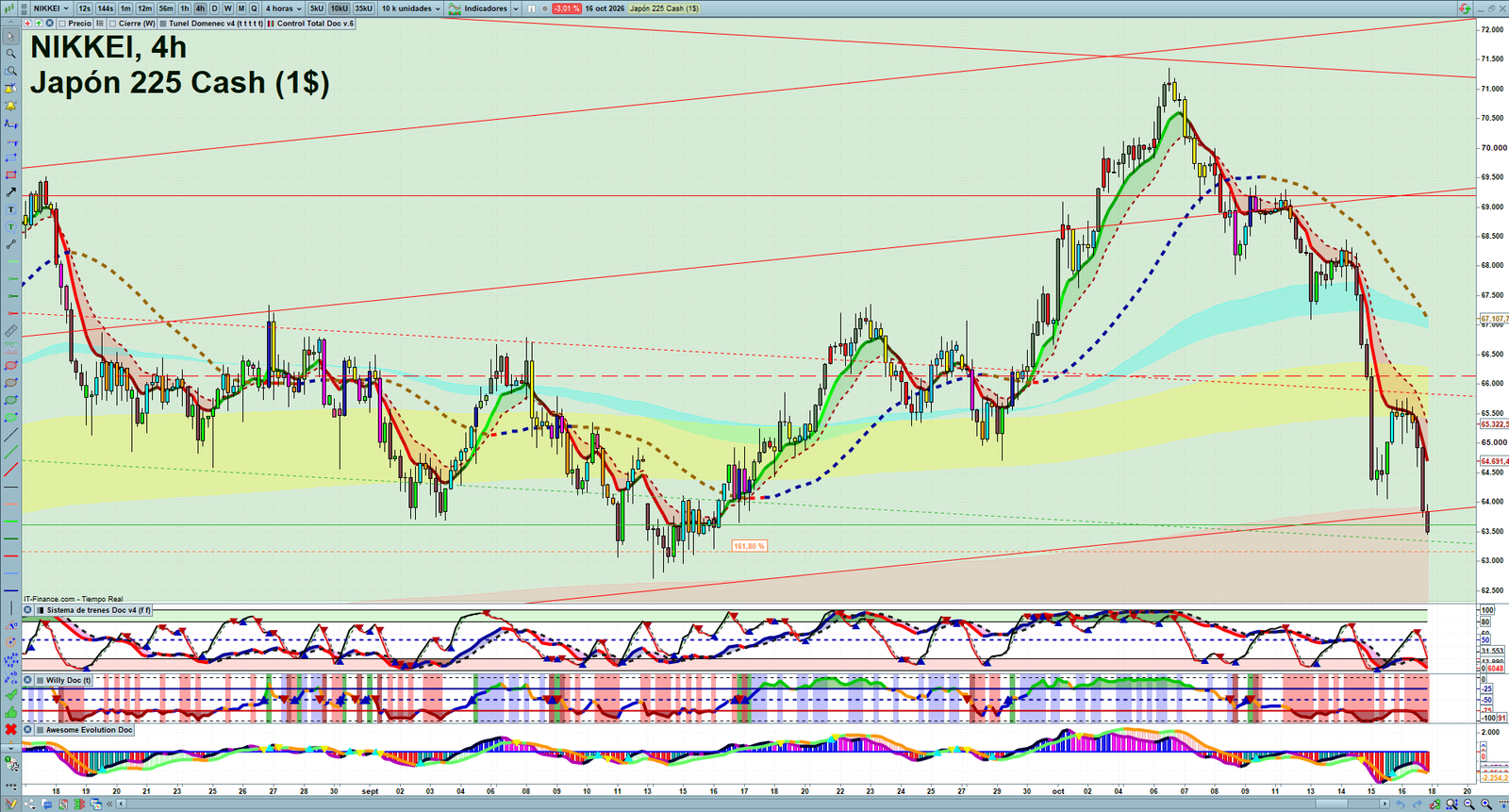Select the blue rectangle drawing tool
Viewport: 1509px width, 812px height.
click(10, 157)
